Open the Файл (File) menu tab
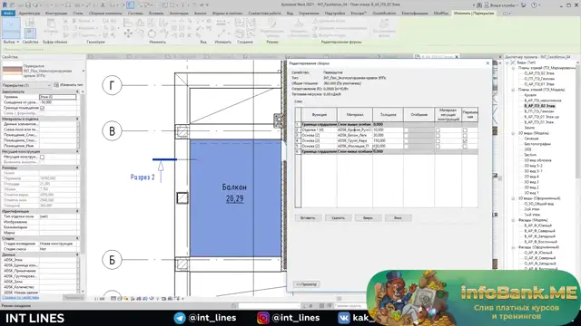 click(x=8, y=14)
